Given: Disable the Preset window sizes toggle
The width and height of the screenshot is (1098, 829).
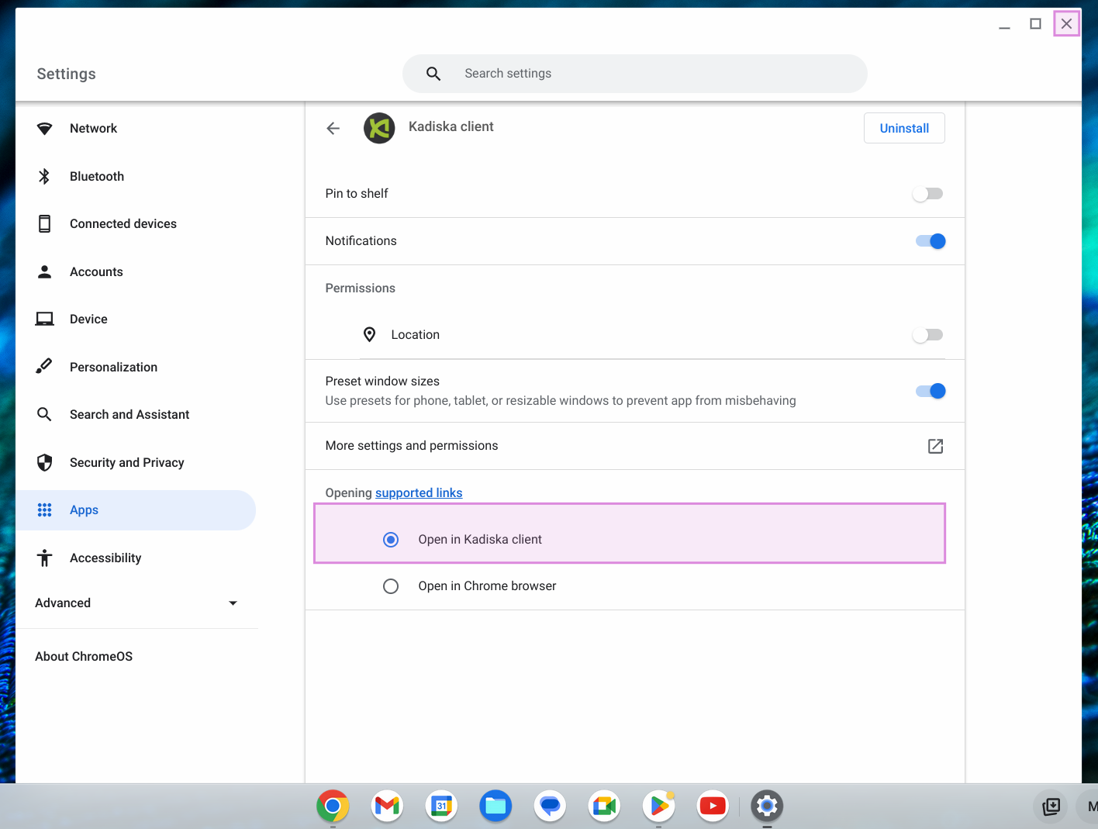Looking at the screenshot, I should pyautogui.click(x=930, y=391).
